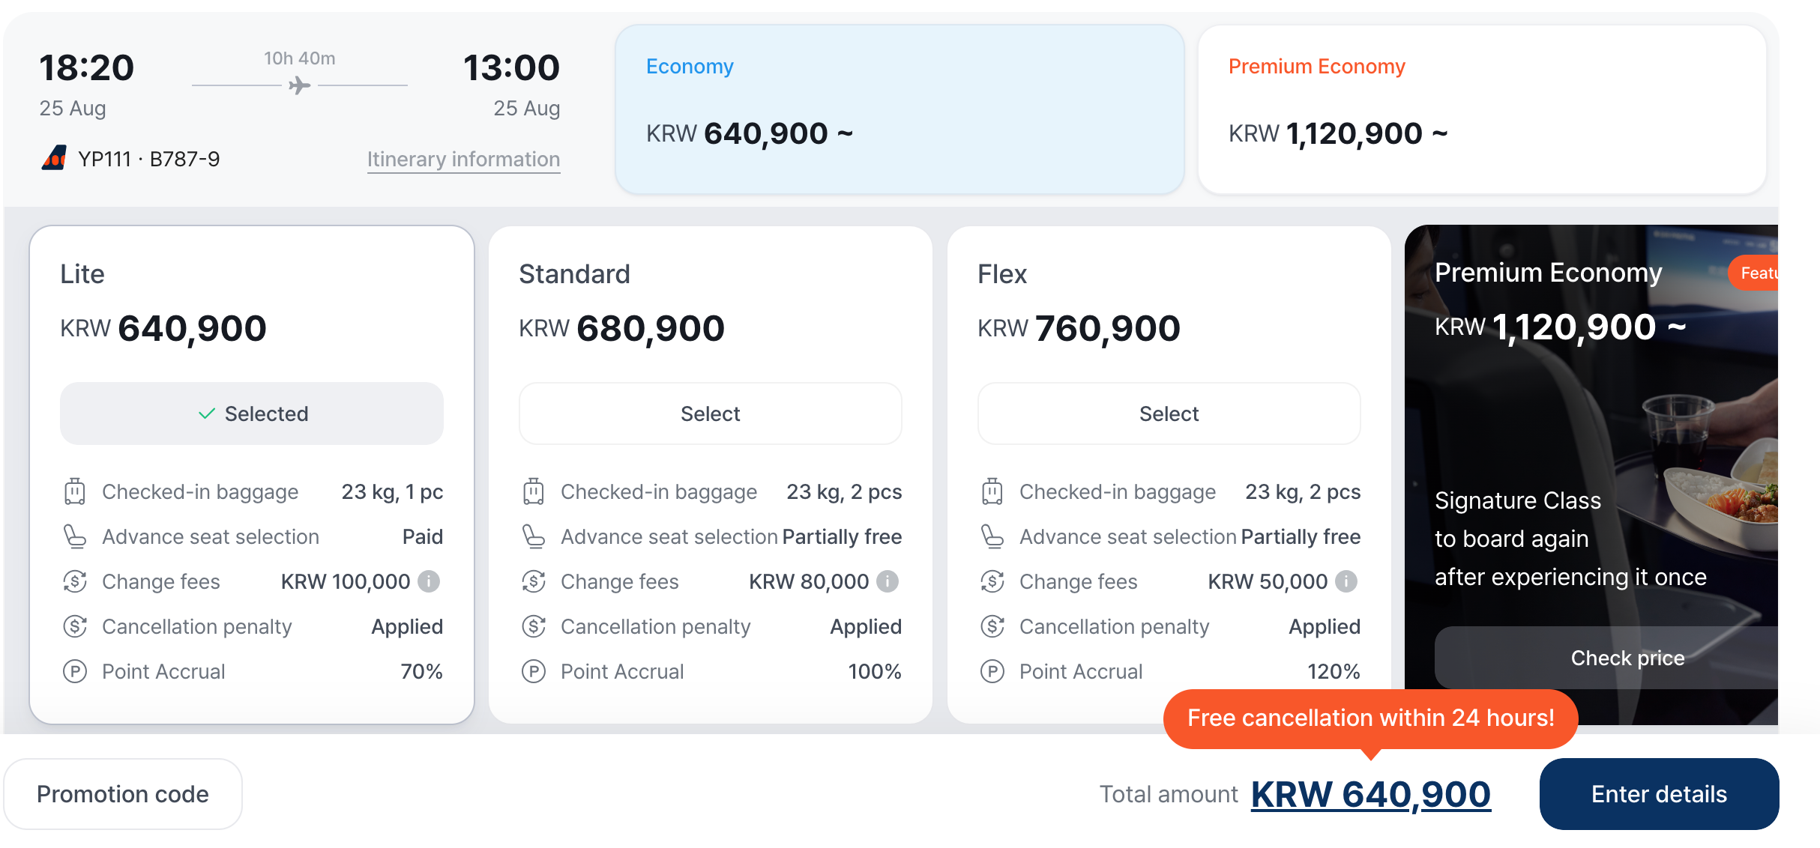Click the airline logo beside YP111
The width and height of the screenshot is (1820, 848).
click(x=54, y=158)
